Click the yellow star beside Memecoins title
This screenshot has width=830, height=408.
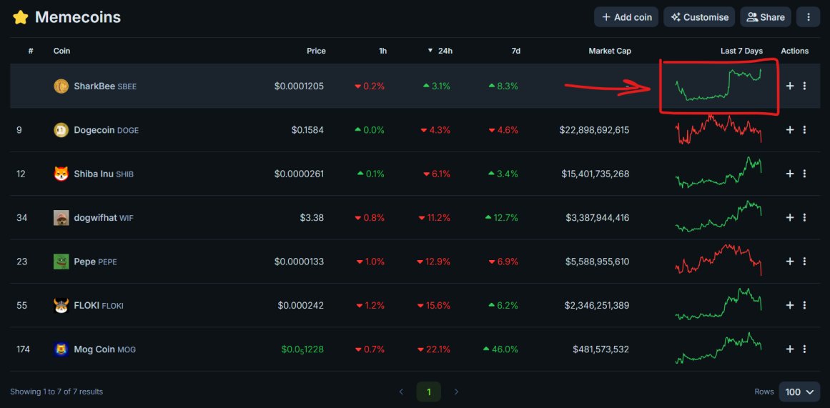coord(21,17)
